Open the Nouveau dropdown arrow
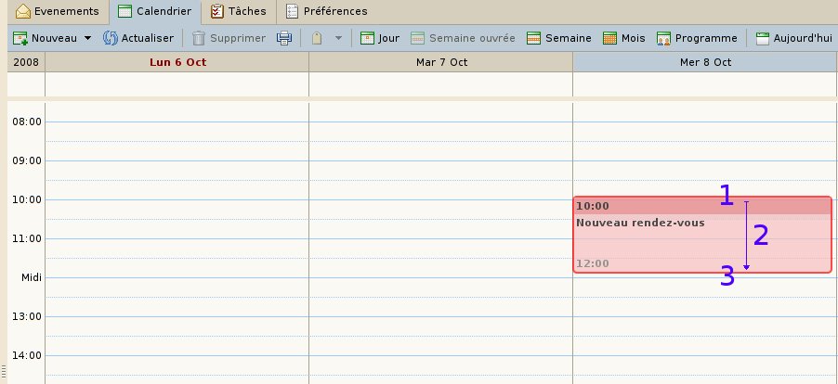The image size is (838, 384). (87, 39)
